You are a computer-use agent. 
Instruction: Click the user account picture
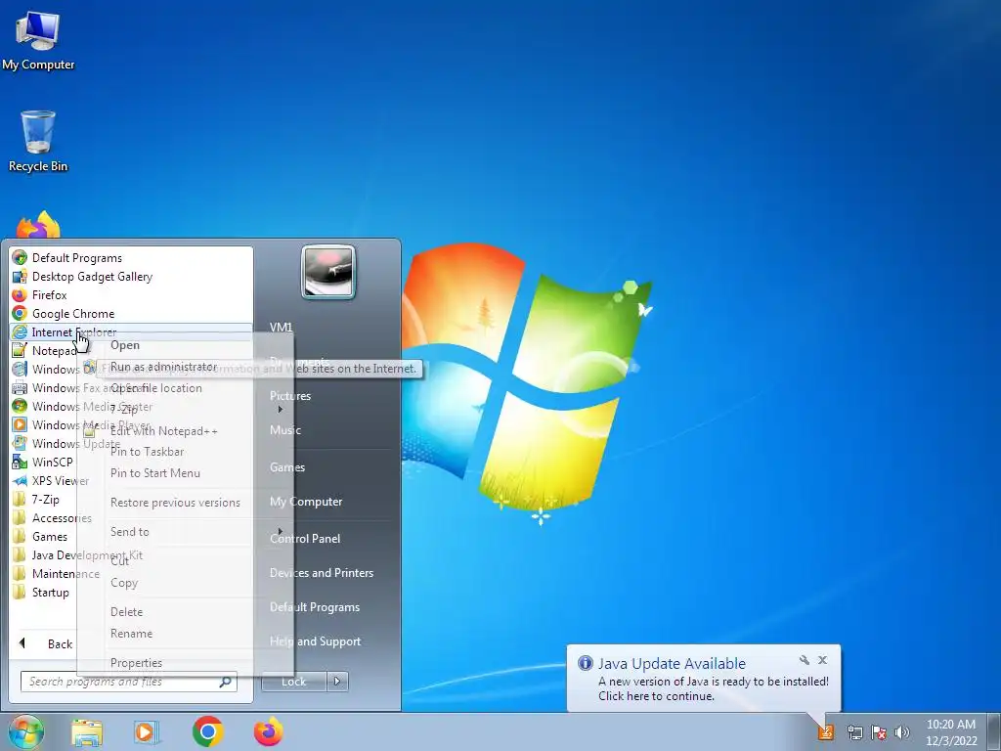(x=328, y=272)
